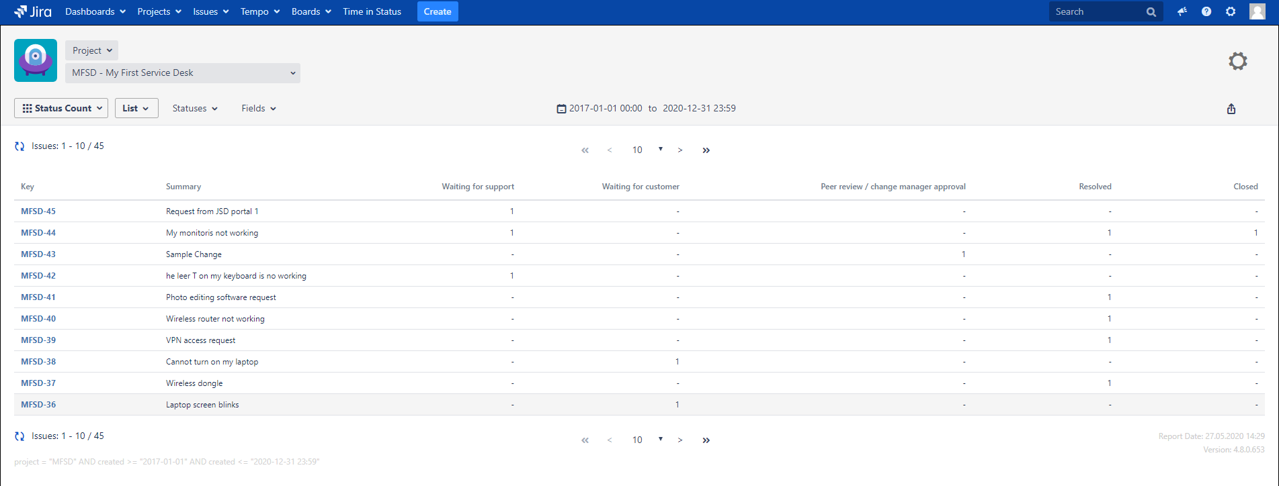Go to last page using top double-arrow
Image resolution: width=1279 pixels, height=486 pixels.
pos(706,150)
